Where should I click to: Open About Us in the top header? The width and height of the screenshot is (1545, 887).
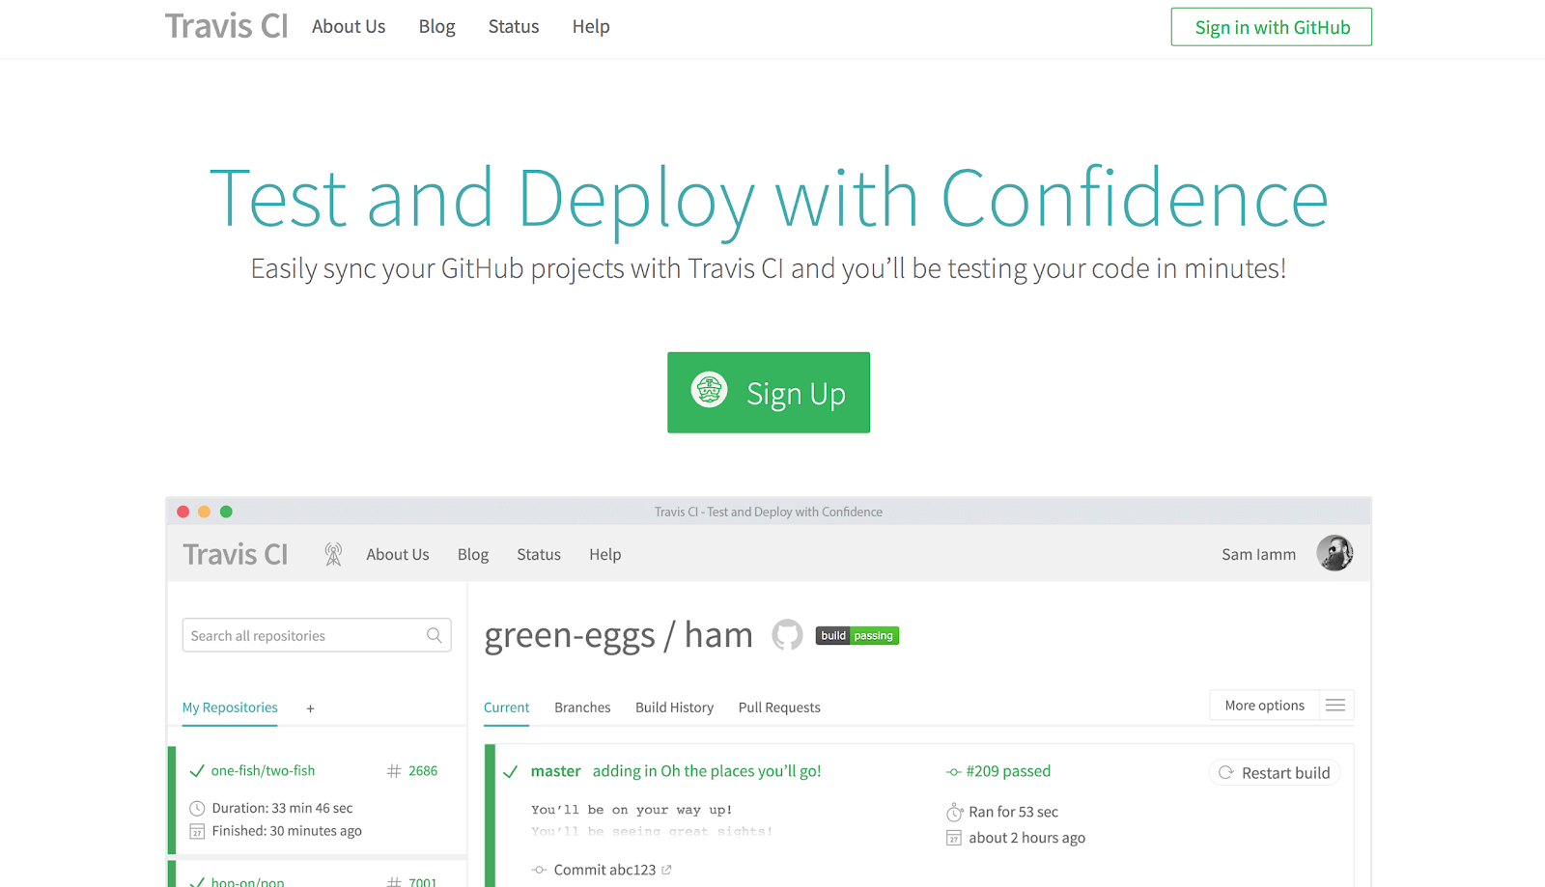(349, 27)
